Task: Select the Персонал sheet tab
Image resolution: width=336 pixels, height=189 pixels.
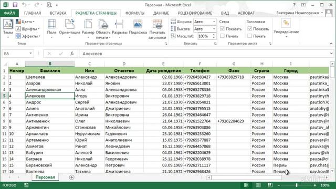Action: point(45,177)
